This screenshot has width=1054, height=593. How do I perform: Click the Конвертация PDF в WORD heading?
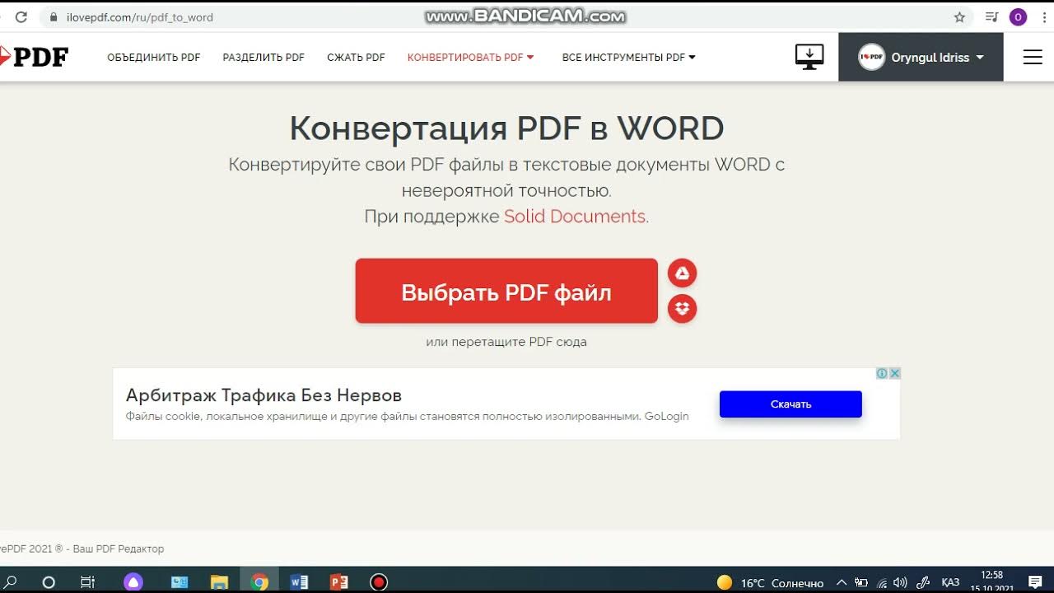[506, 128]
